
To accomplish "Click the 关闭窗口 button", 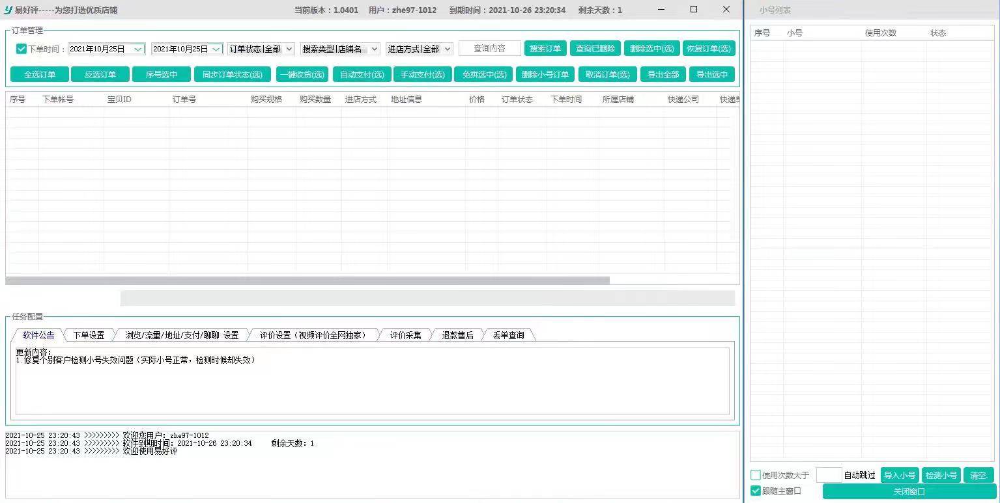I will click(909, 491).
